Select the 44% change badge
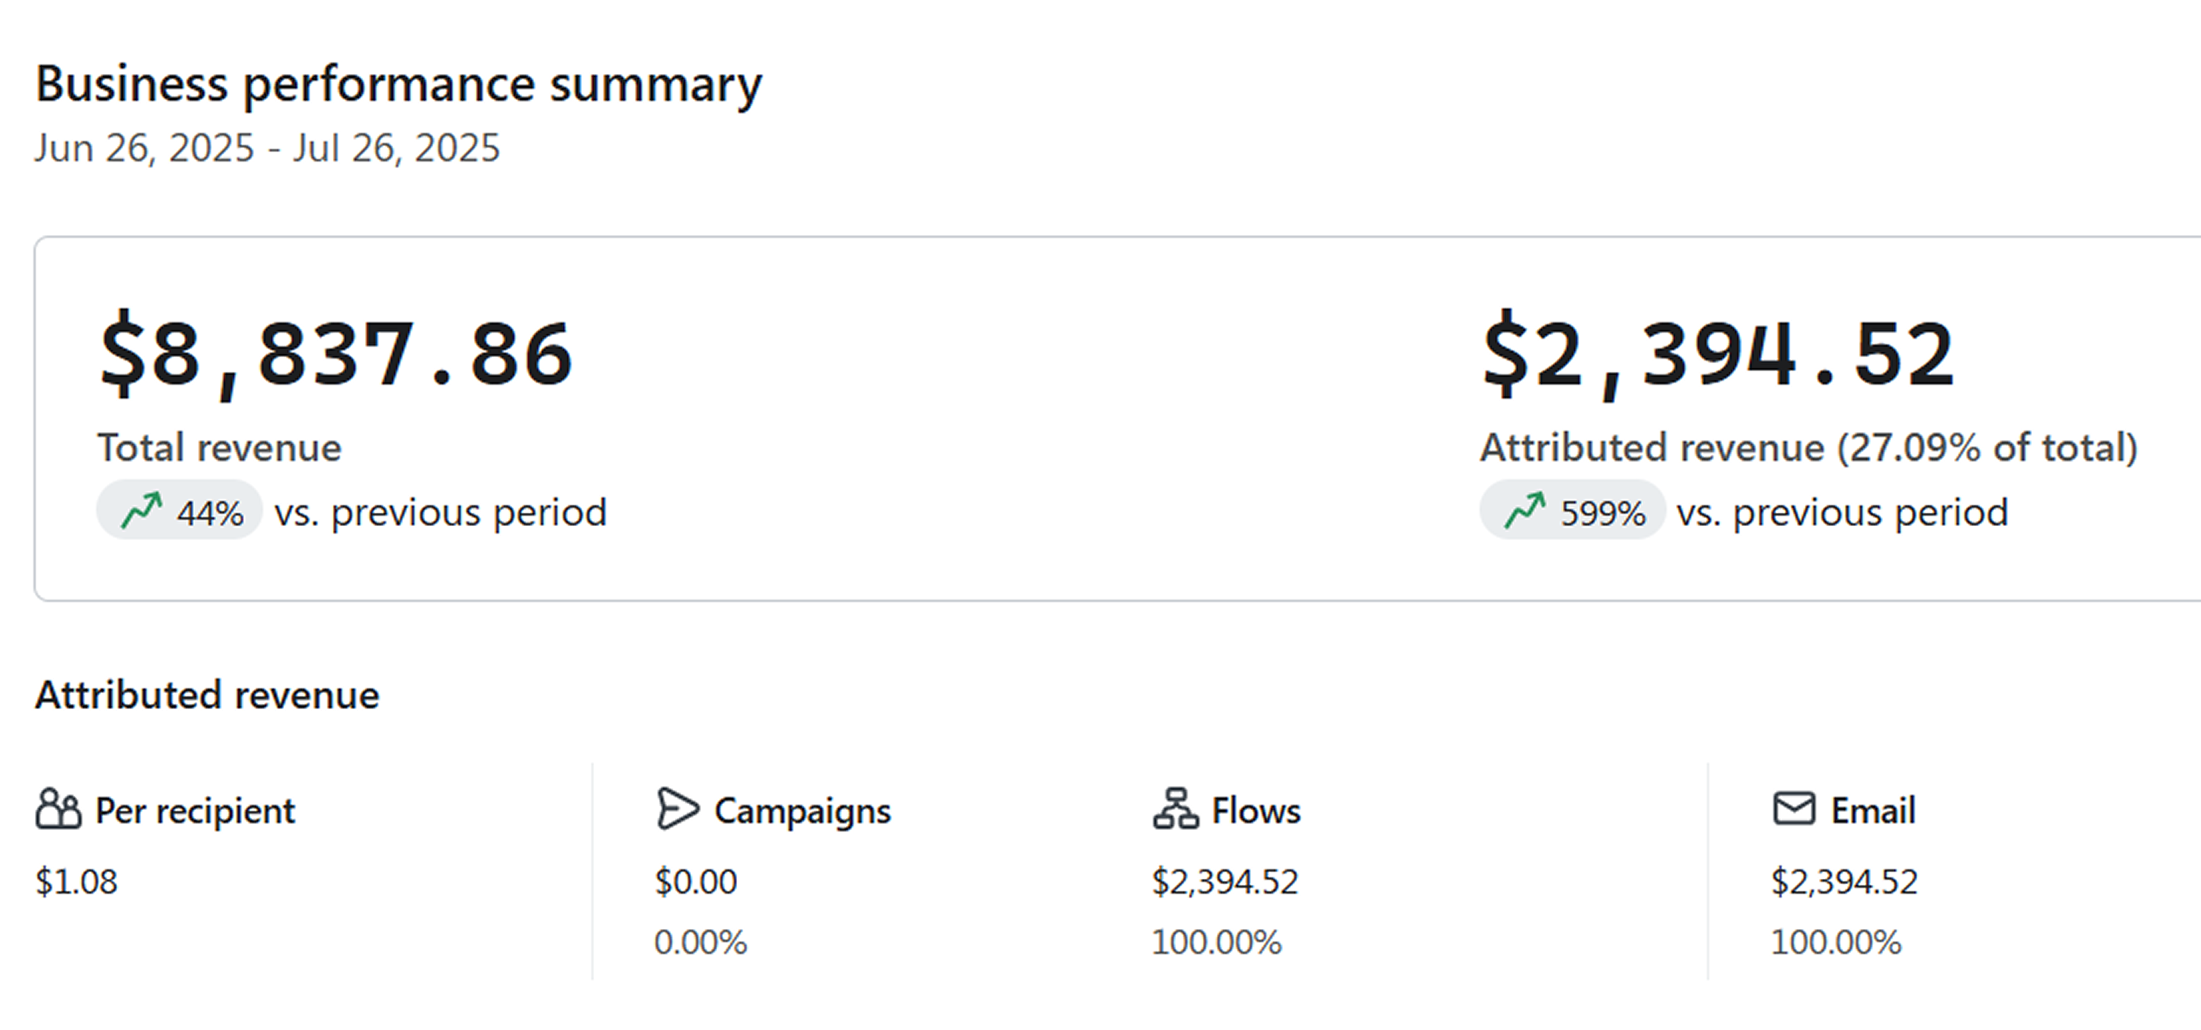2201x1030 pixels. (179, 510)
